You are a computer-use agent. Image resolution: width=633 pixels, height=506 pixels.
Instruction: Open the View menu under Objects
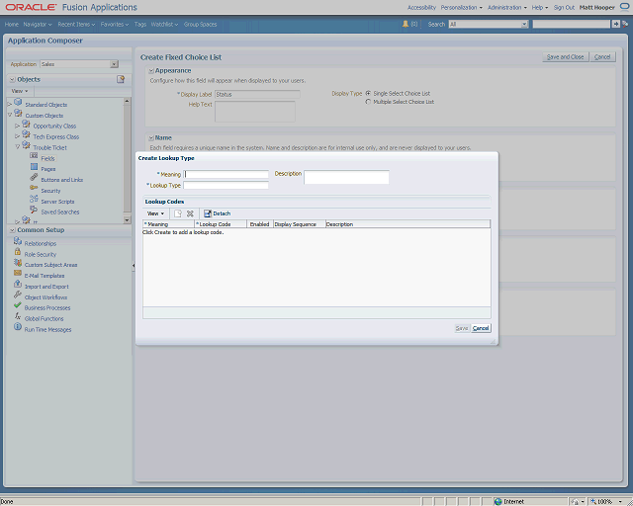[20, 91]
